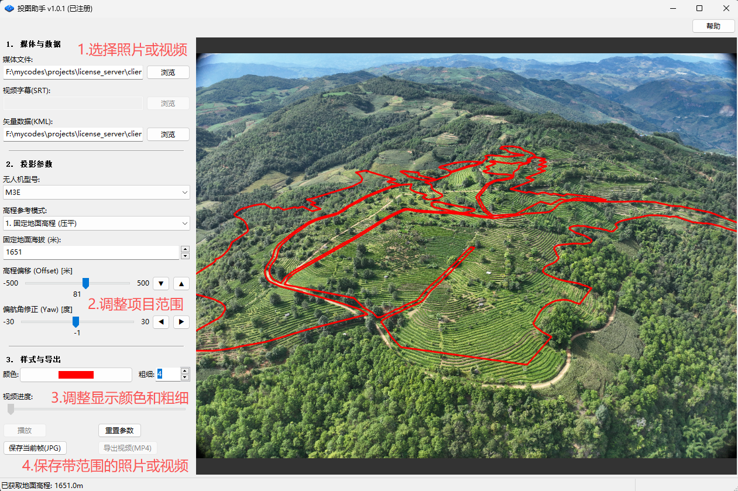Click the elevation offset slider handle
Image resolution: width=738 pixels, height=491 pixels.
click(85, 283)
